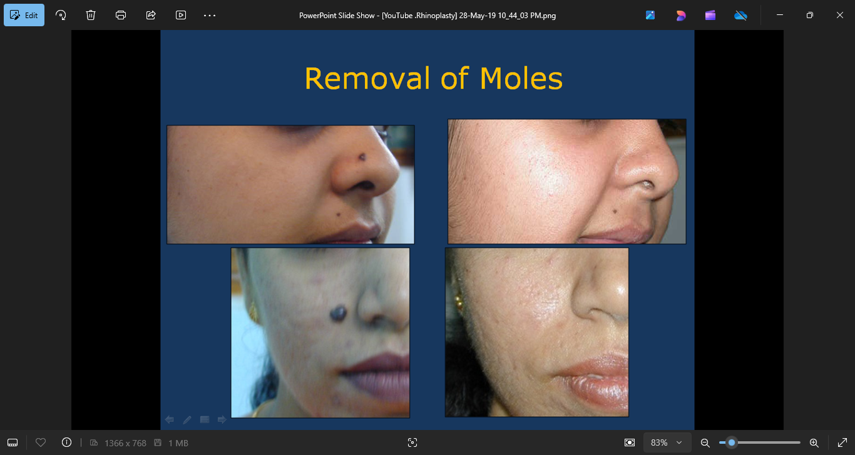Launch Clipchamp video editor icon

click(710, 15)
